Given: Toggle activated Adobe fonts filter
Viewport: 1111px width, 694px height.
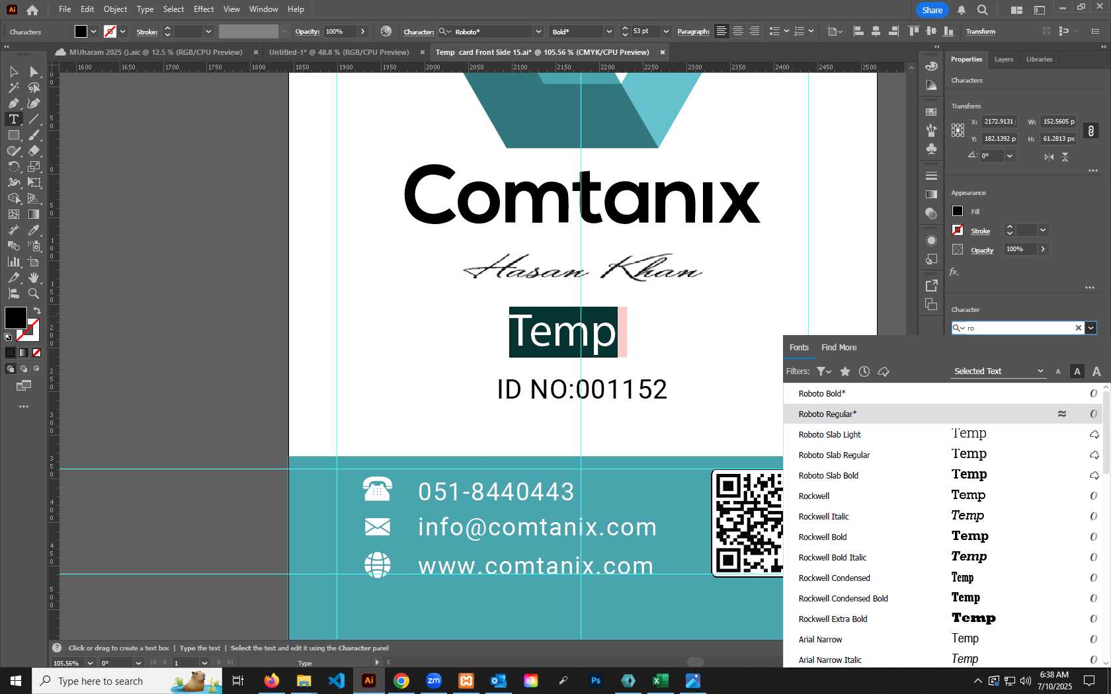Looking at the screenshot, I should (884, 371).
